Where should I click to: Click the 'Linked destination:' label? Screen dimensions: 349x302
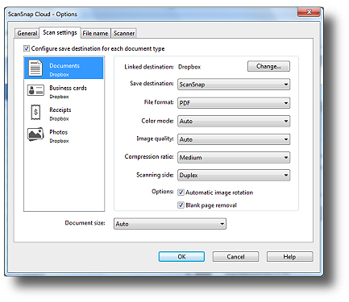pos(149,67)
